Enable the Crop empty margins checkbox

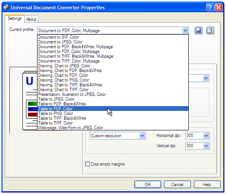88,164
